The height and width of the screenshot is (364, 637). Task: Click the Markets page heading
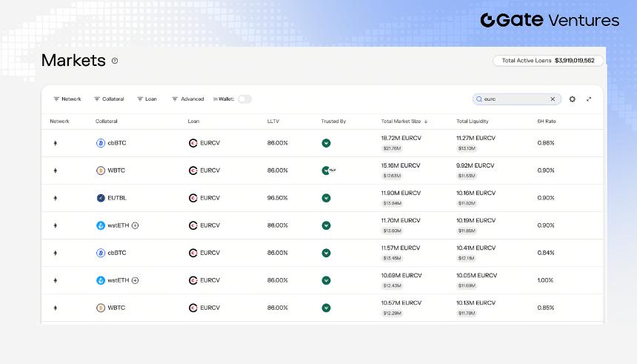pyautogui.click(x=73, y=61)
